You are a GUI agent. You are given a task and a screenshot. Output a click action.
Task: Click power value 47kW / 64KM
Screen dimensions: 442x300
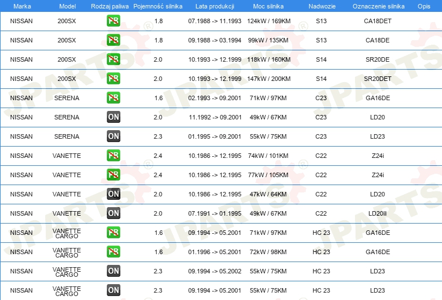pyautogui.click(x=268, y=194)
